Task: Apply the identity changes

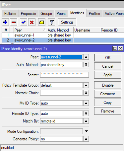Action: (x=108, y=75)
